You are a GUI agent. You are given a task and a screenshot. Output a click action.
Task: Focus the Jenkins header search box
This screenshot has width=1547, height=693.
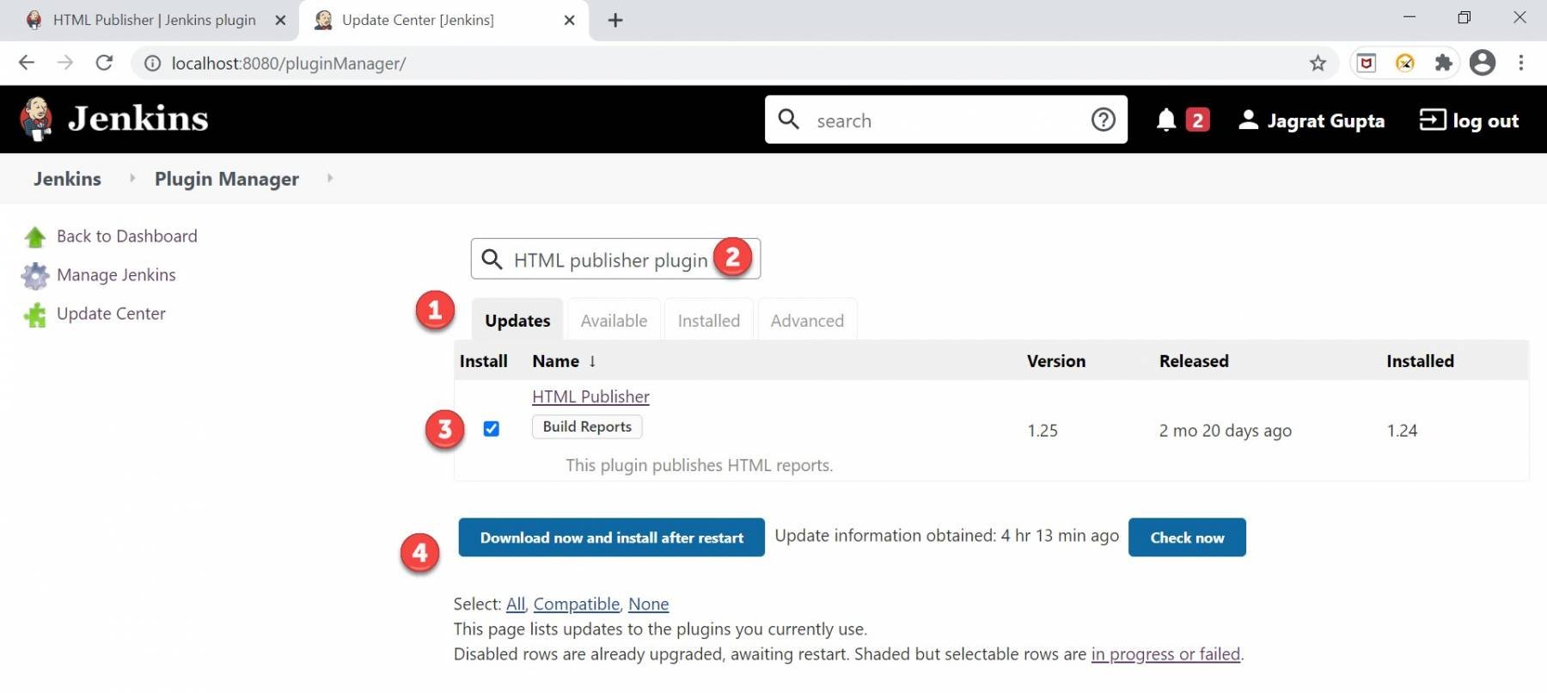tap(945, 120)
